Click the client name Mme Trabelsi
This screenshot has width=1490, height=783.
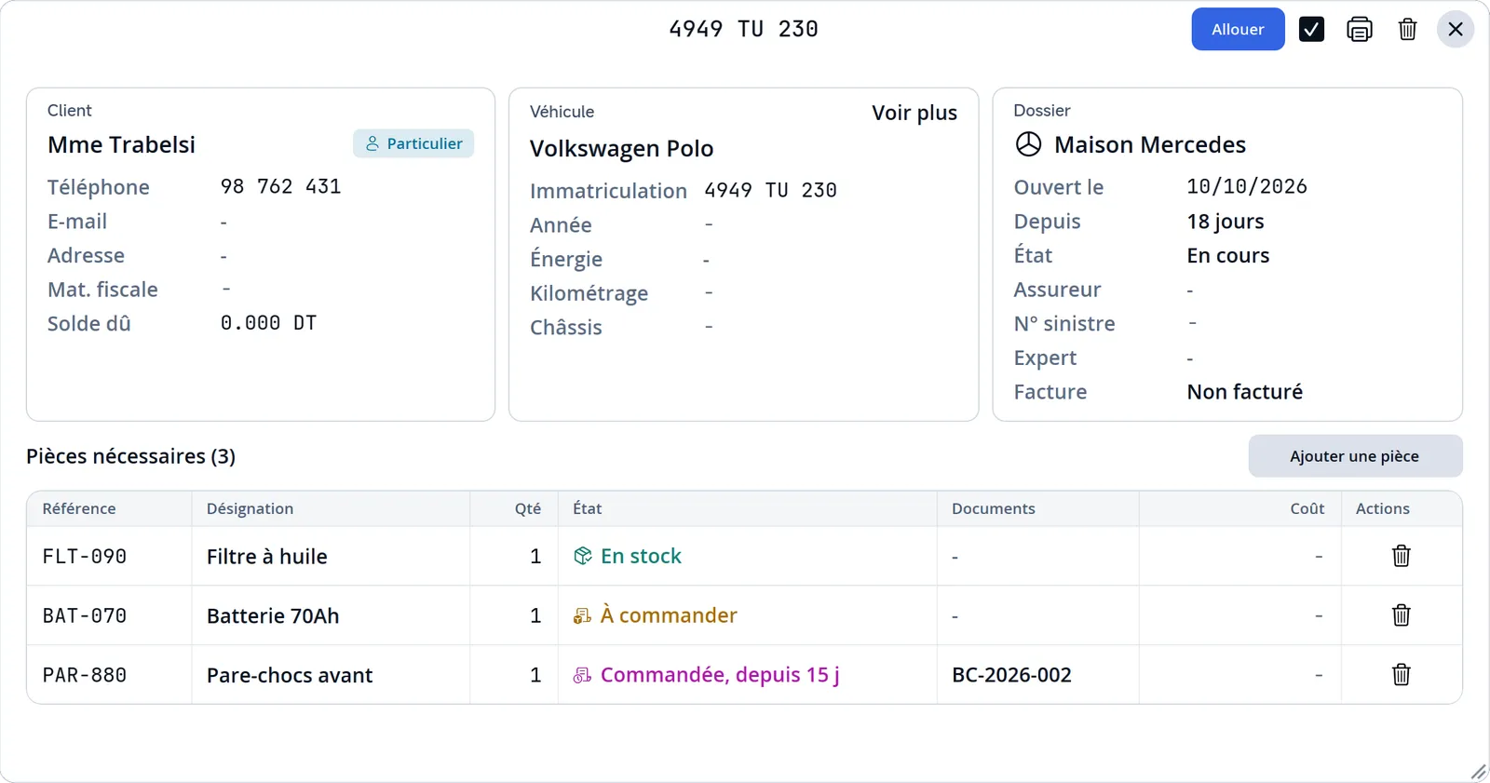tap(122, 144)
